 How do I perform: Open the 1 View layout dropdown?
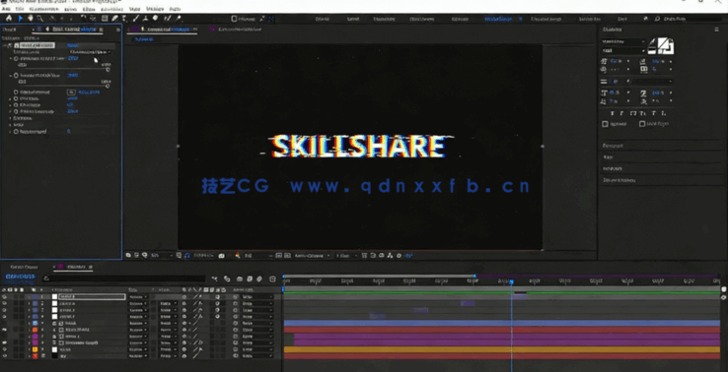coord(346,255)
